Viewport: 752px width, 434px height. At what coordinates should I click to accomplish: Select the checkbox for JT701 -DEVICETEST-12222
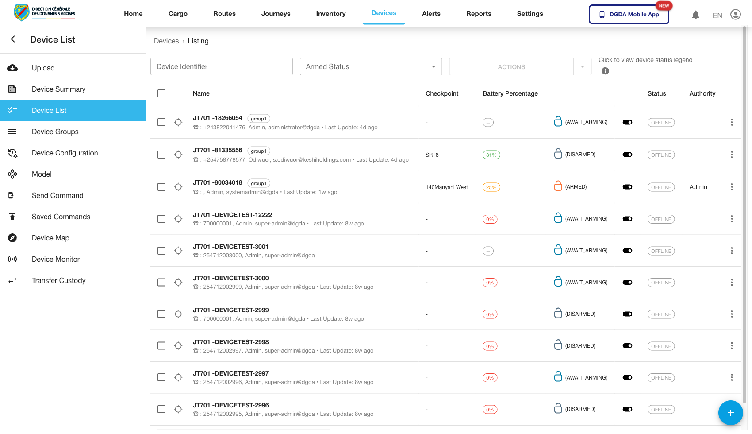point(161,219)
